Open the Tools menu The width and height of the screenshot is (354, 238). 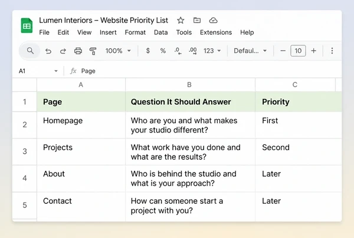(183, 32)
